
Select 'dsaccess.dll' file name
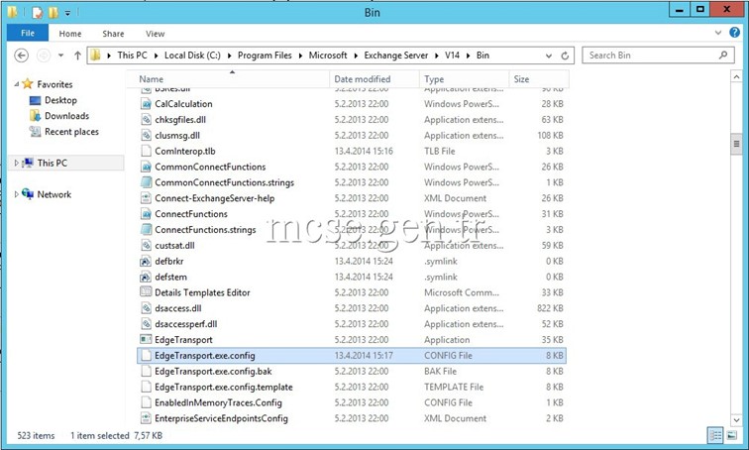coord(178,308)
